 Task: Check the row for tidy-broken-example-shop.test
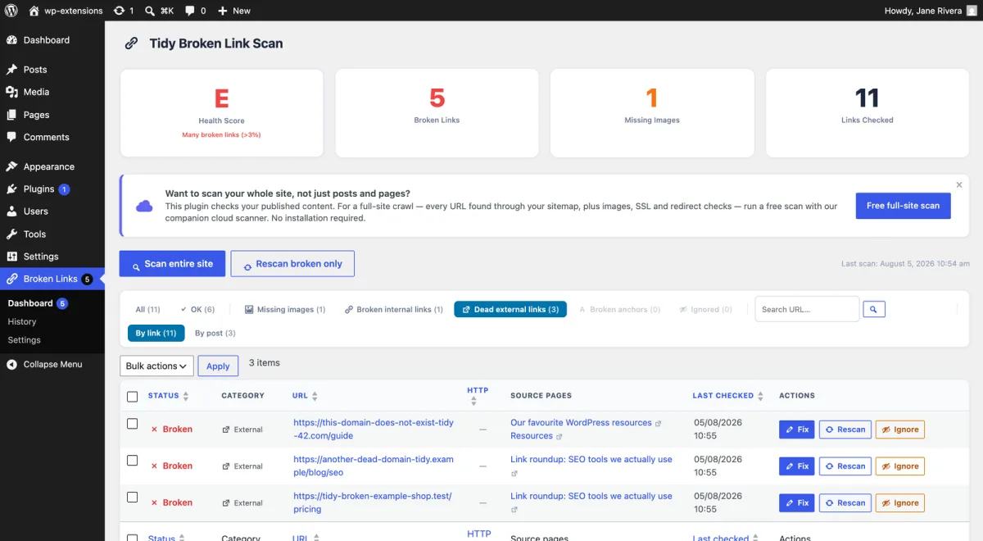[x=133, y=497]
